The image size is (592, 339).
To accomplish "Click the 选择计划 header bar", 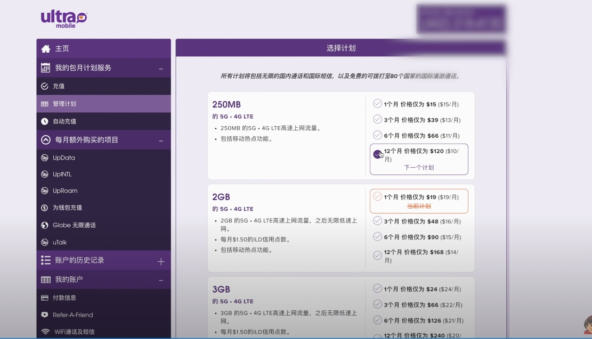I will click(x=340, y=48).
